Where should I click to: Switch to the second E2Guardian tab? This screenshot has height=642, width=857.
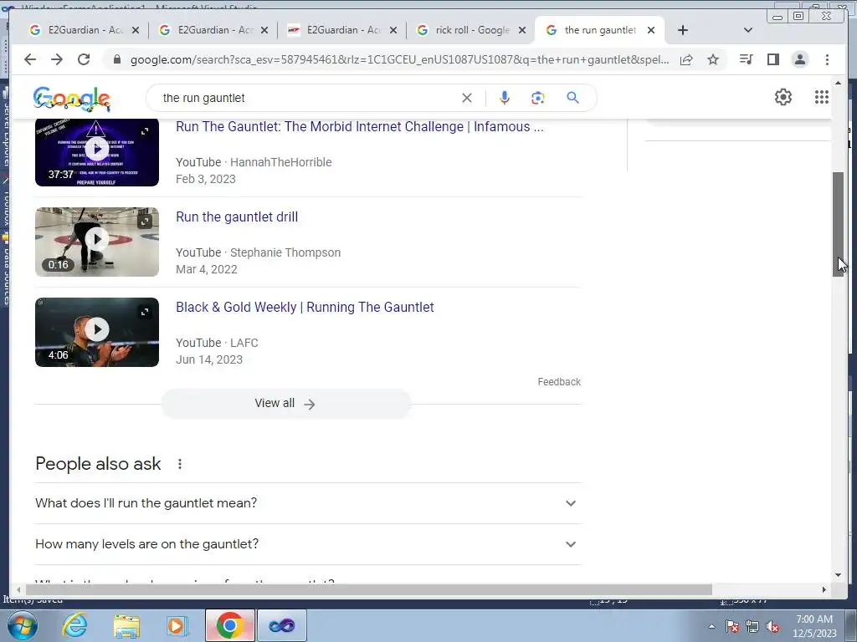pos(213,30)
